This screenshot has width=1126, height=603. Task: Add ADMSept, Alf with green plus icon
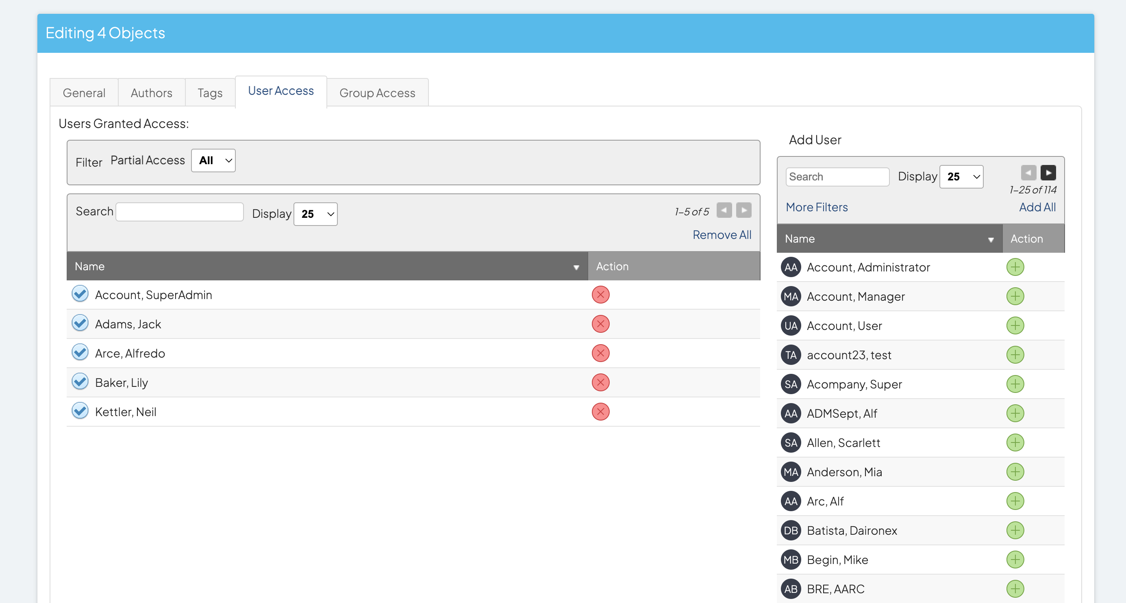[x=1015, y=413]
